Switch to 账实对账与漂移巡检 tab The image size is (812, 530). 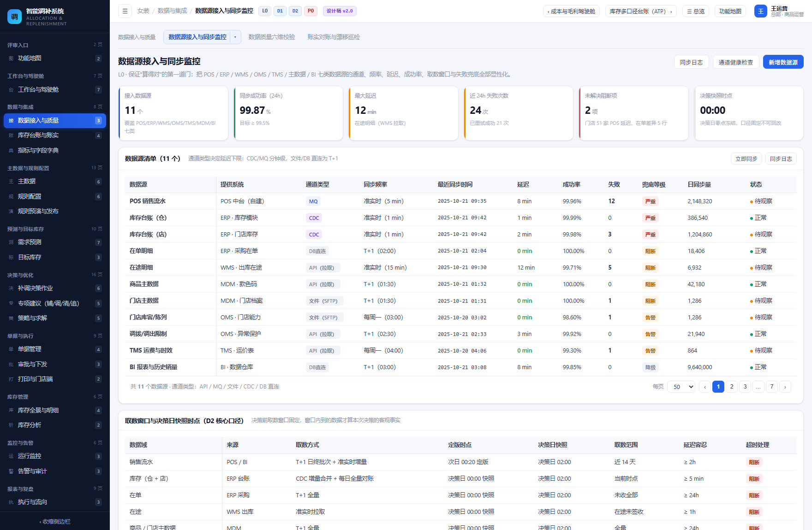(x=334, y=37)
